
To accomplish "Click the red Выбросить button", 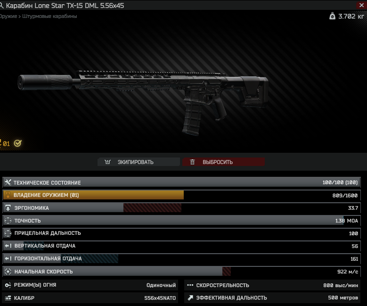I will (223, 162).
